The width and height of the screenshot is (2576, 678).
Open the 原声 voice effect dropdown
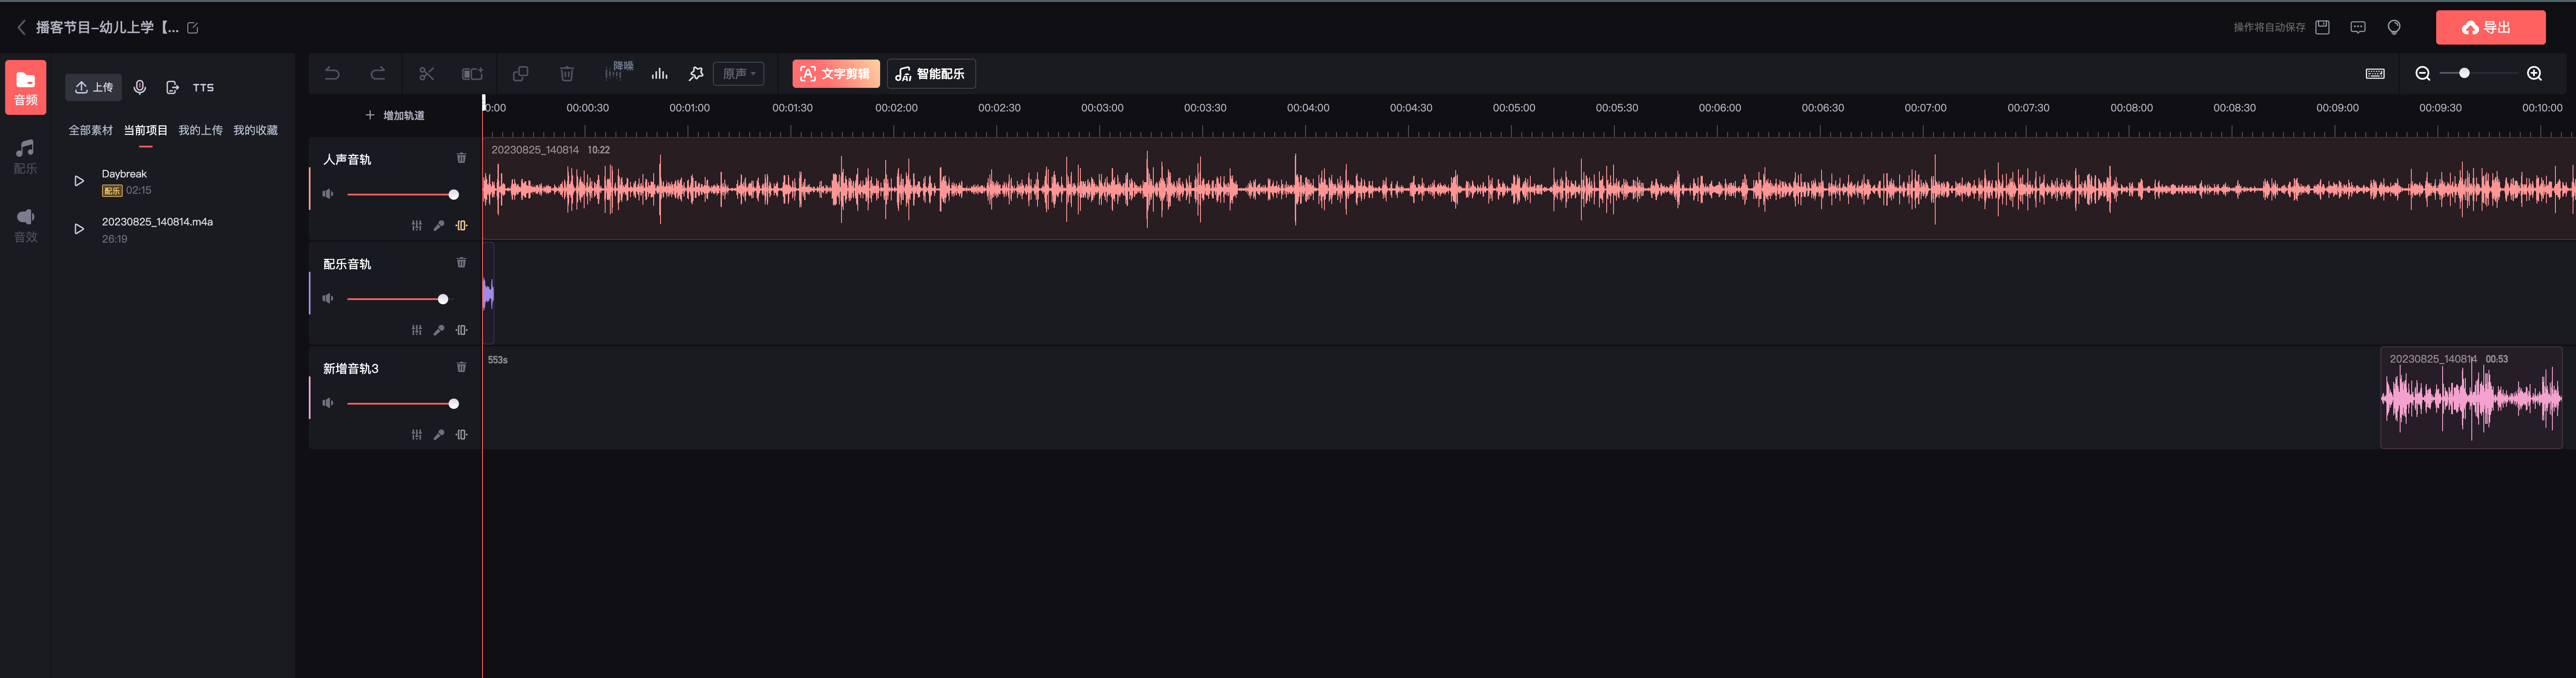point(739,74)
